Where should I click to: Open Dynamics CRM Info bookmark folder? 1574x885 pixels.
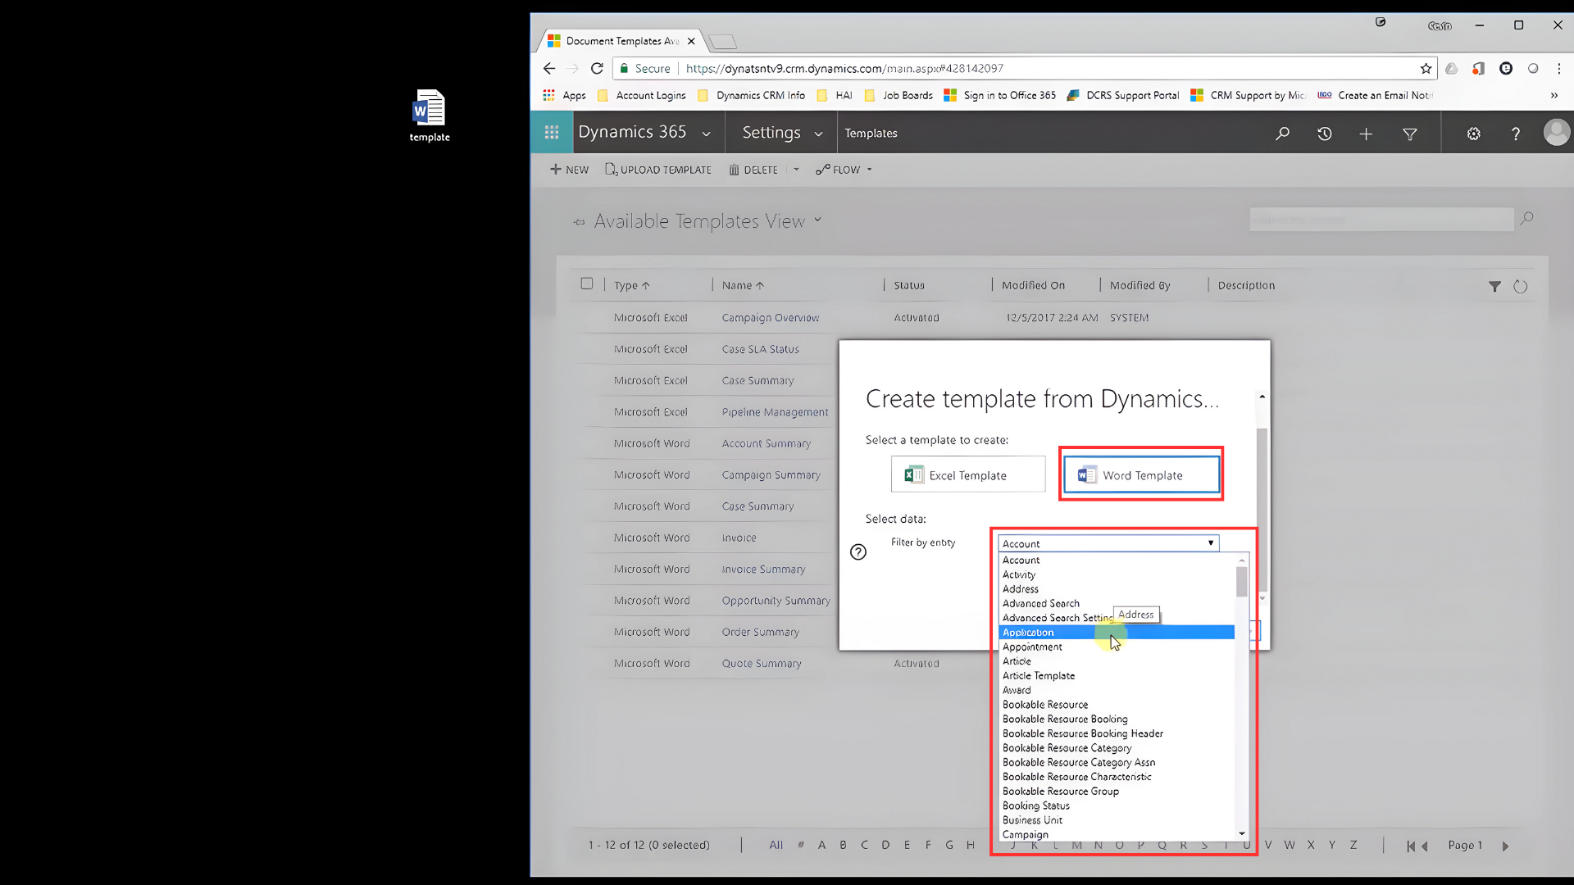coord(751,95)
